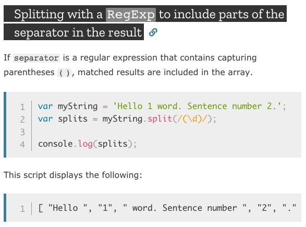Click the regex literal /(\d)/ in code
Screen dimensions: 306x227
pos(192,119)
